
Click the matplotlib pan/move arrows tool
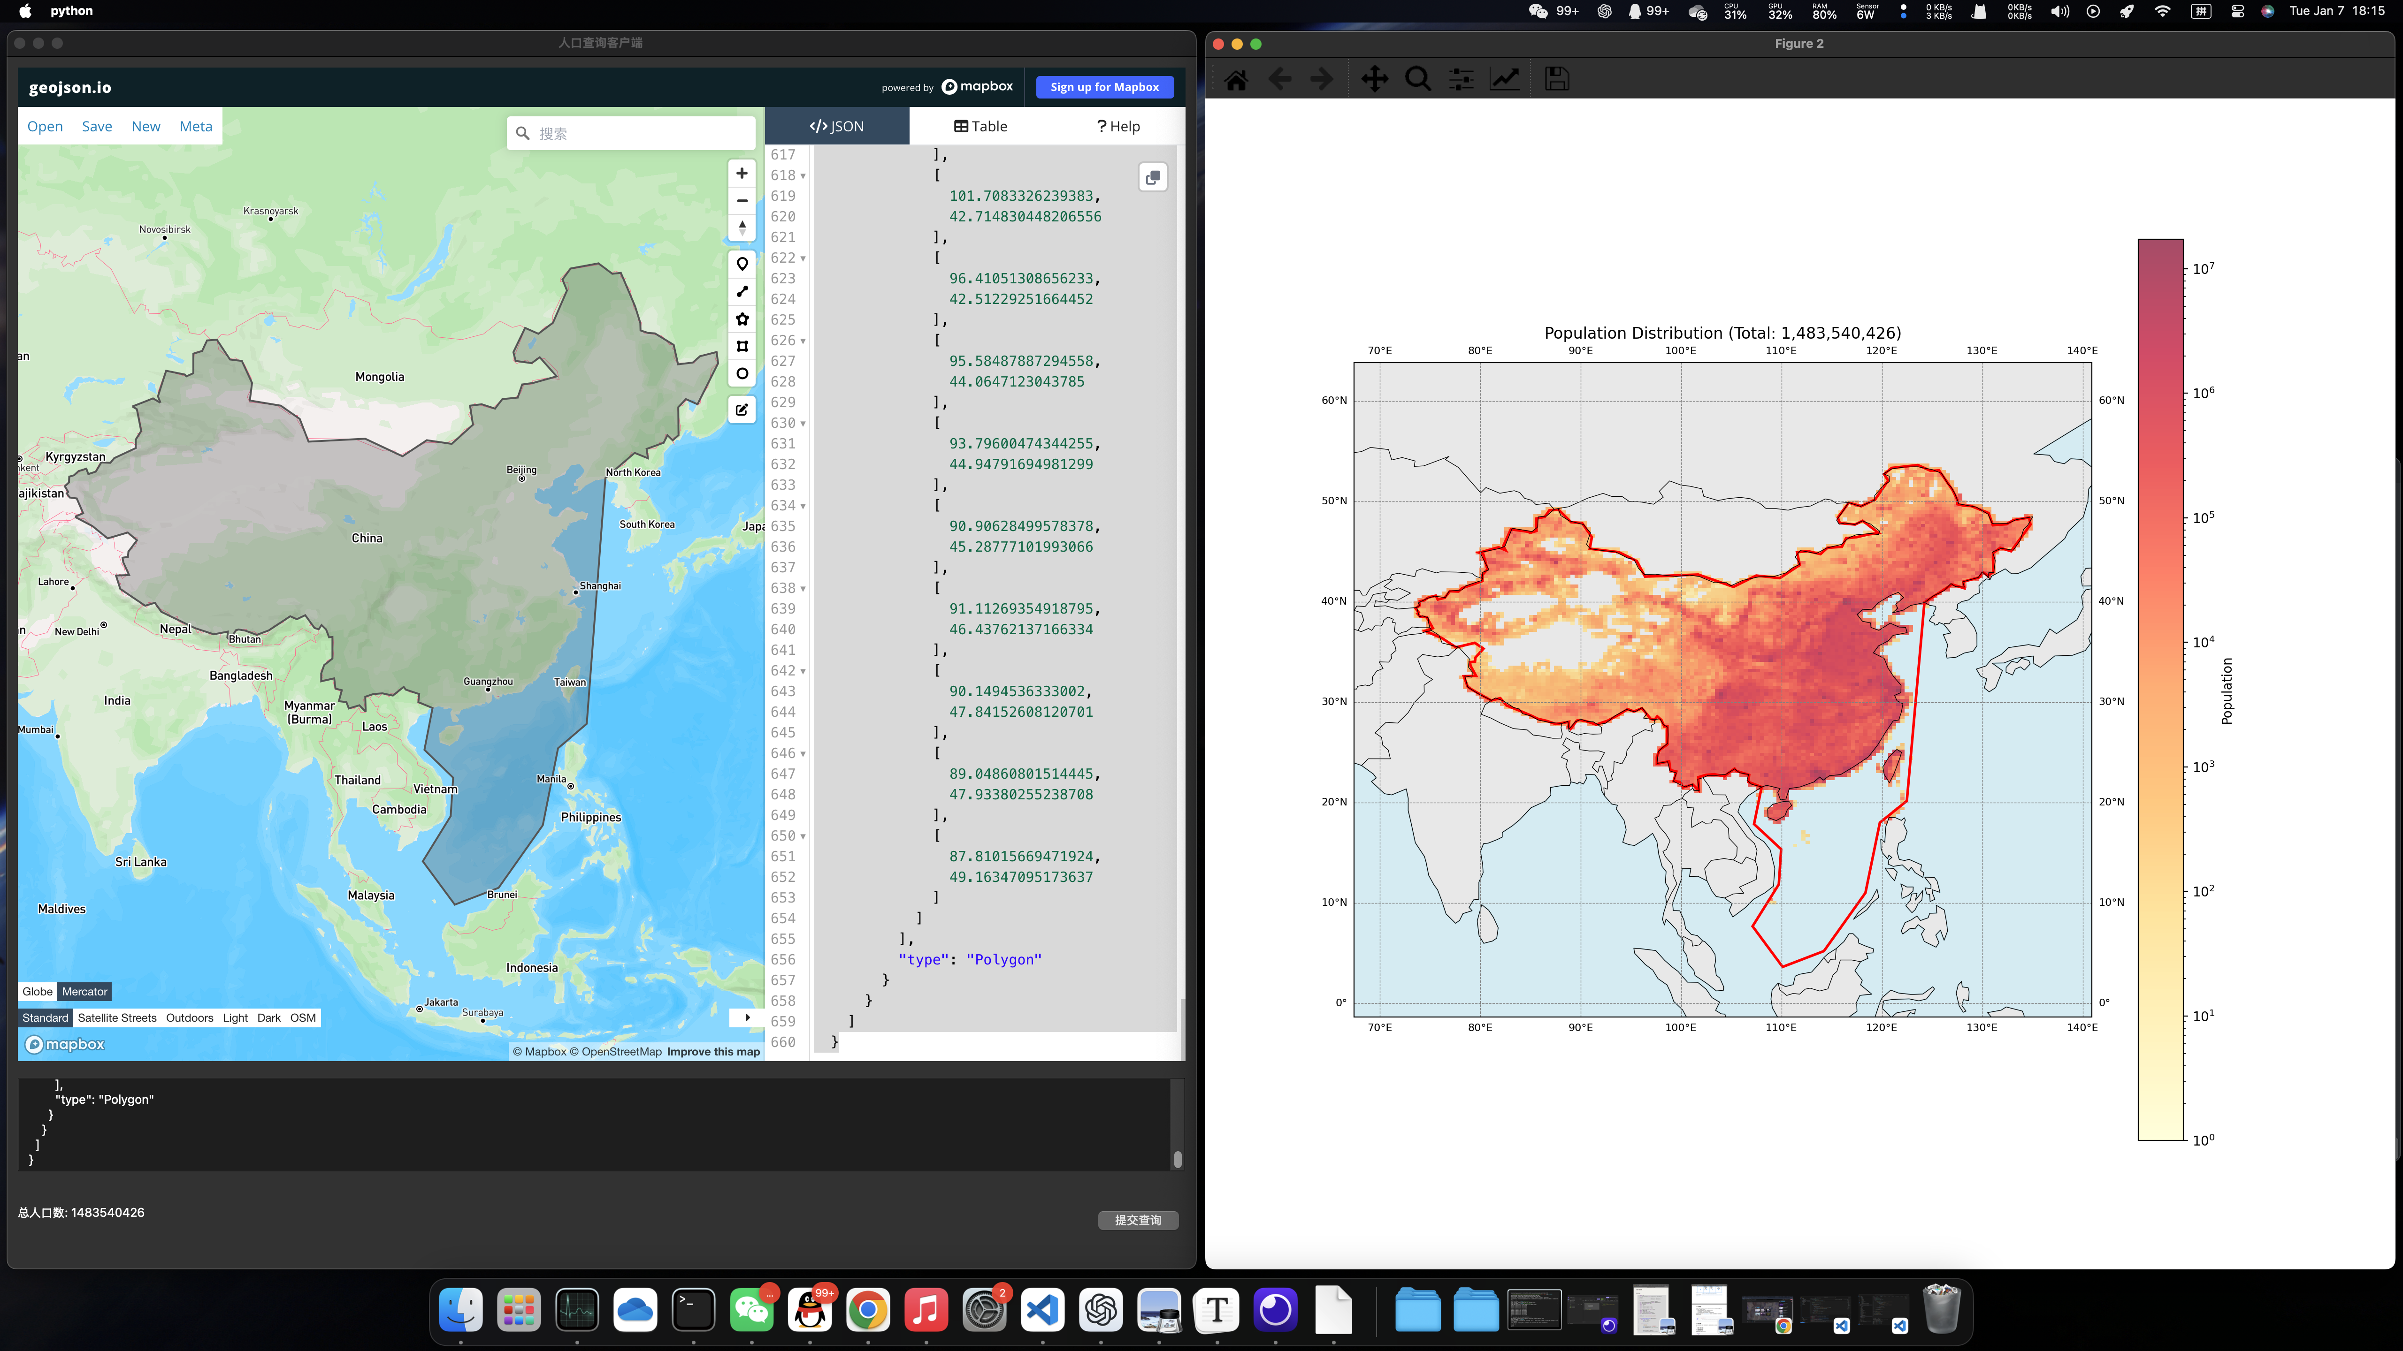coord(1374,79)
